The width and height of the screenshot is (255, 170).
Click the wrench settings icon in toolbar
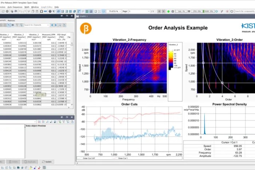coord(222,11)
